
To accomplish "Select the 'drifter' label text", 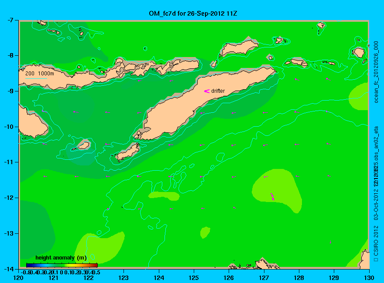I will coord(218,91).
